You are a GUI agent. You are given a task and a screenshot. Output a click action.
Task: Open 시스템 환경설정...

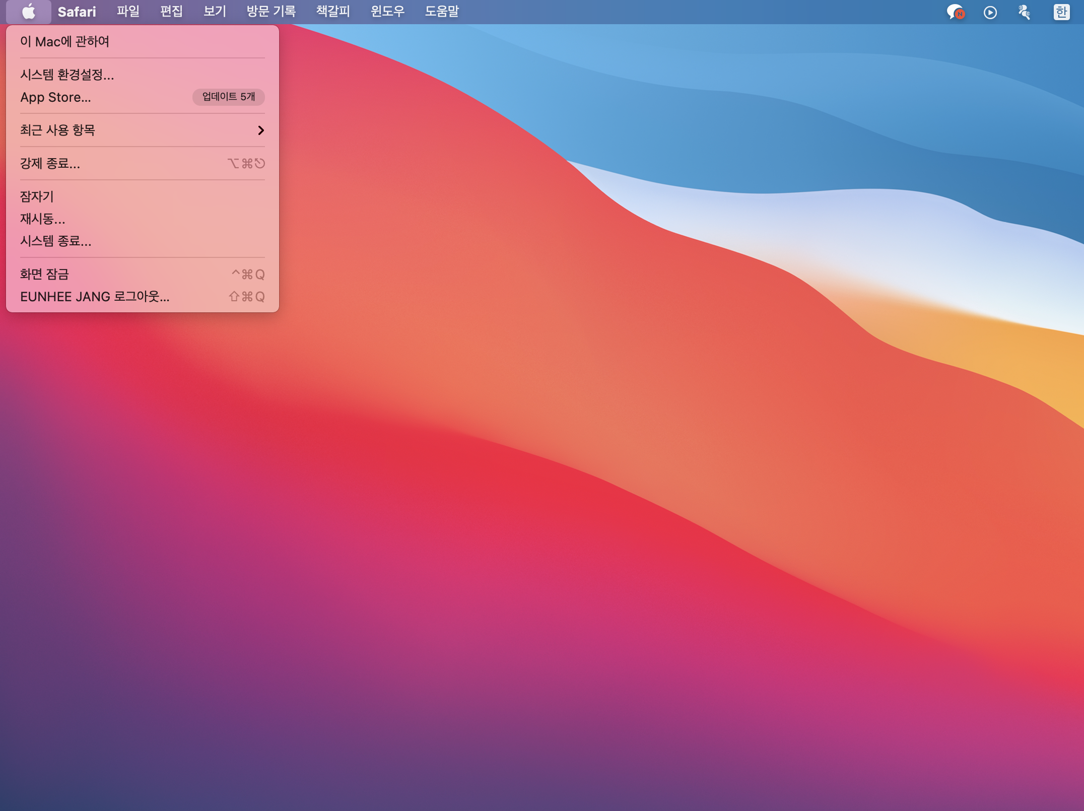click(67, 75)
